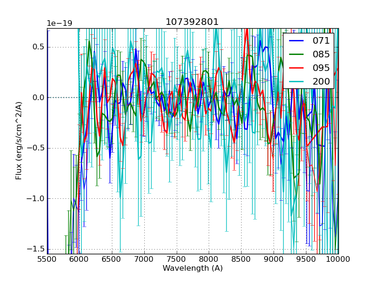
Task: Click the 200 legend label text
Action: coord(321,81)
